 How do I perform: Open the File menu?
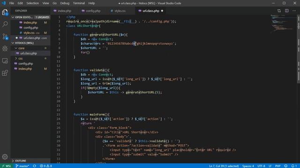coord(11,3)
